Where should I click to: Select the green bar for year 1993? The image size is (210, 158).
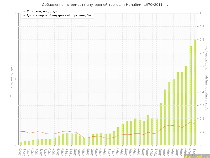(118, 136)
